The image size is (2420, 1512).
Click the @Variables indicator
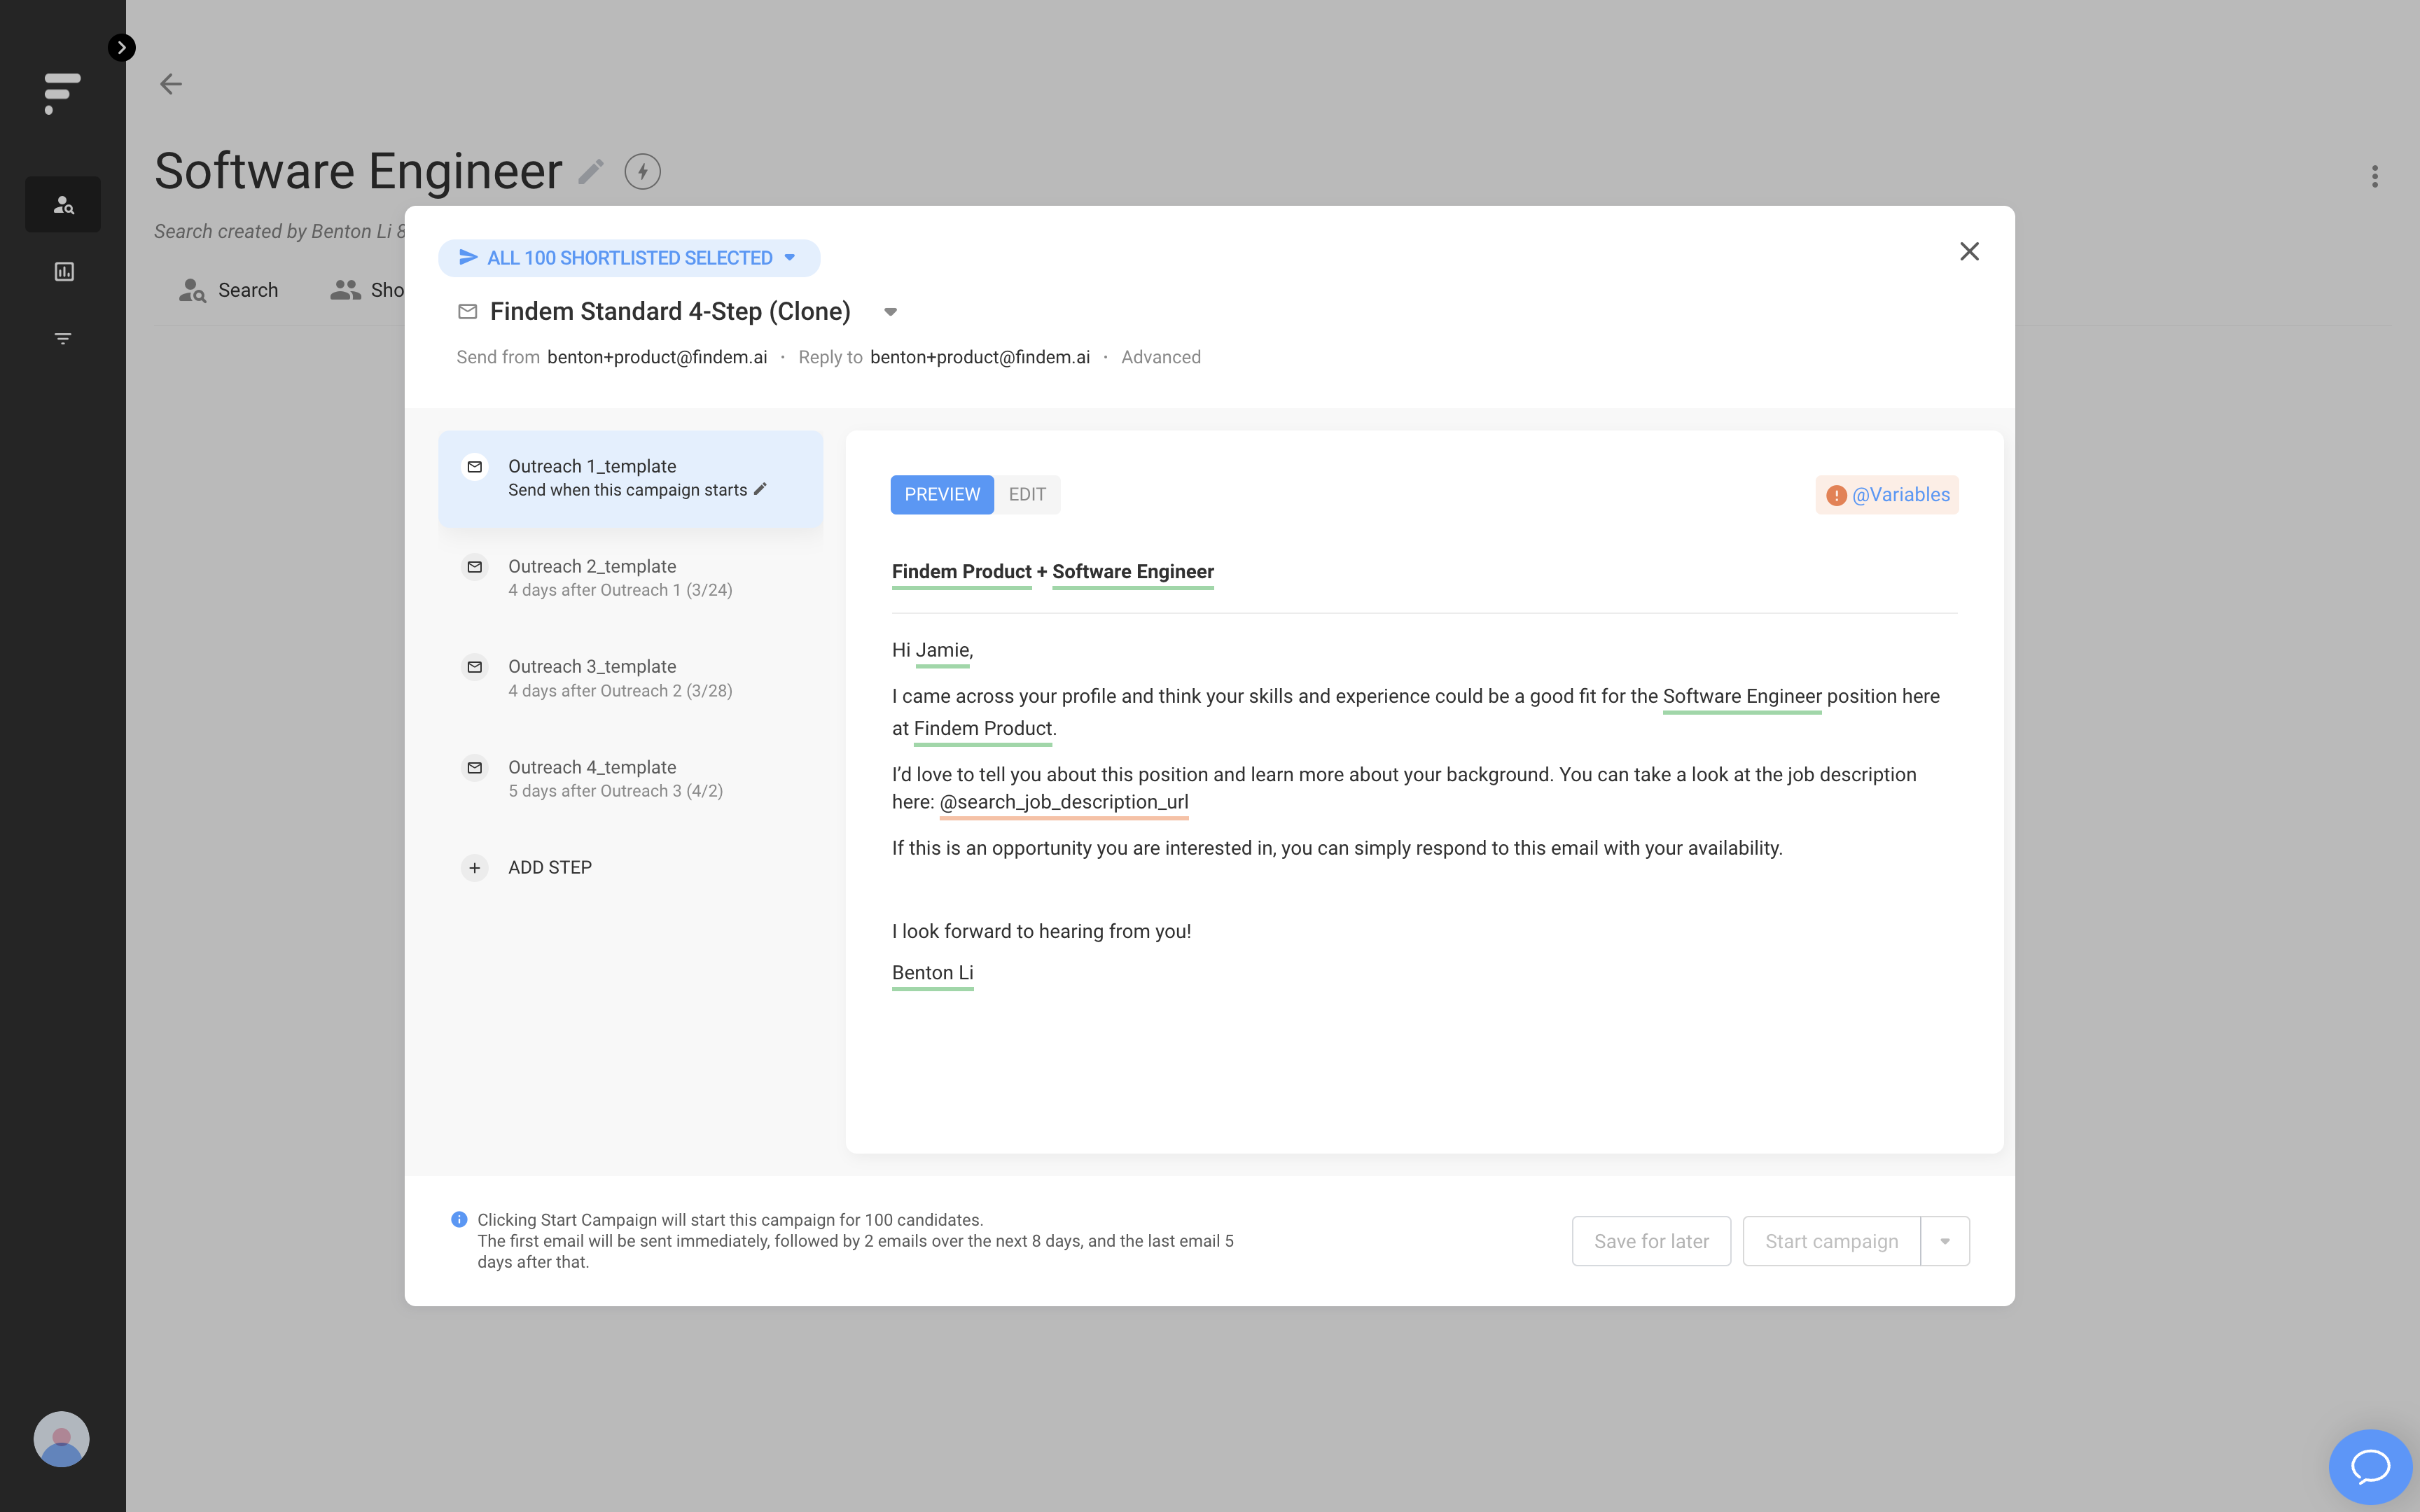(x=1886, y=494)
